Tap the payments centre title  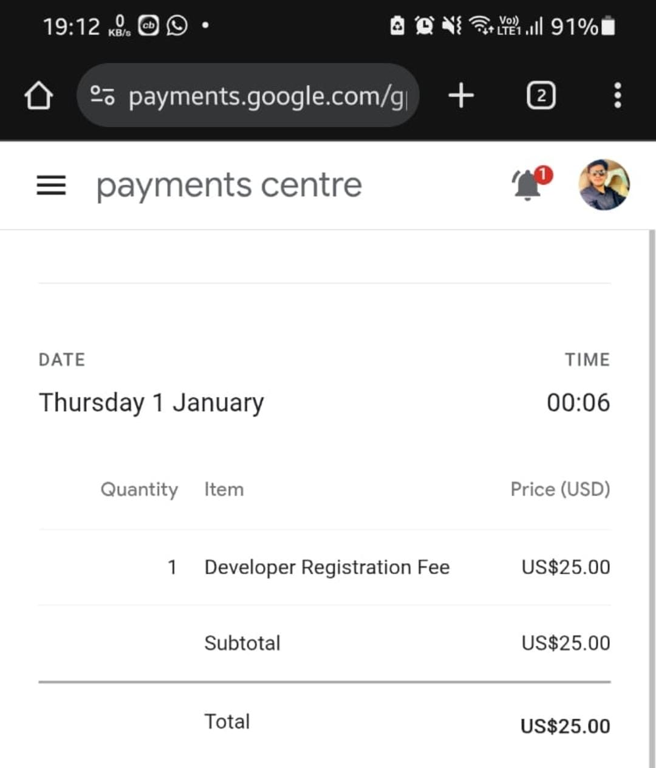pos(229,185)
